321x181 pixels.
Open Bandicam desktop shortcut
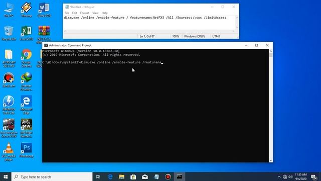(x=9, y=80)
